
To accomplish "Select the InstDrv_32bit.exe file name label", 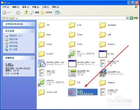I will click(x=55, y=62).
